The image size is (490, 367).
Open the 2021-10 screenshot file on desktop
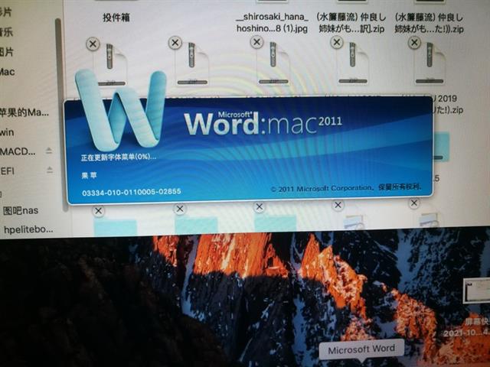476,291
